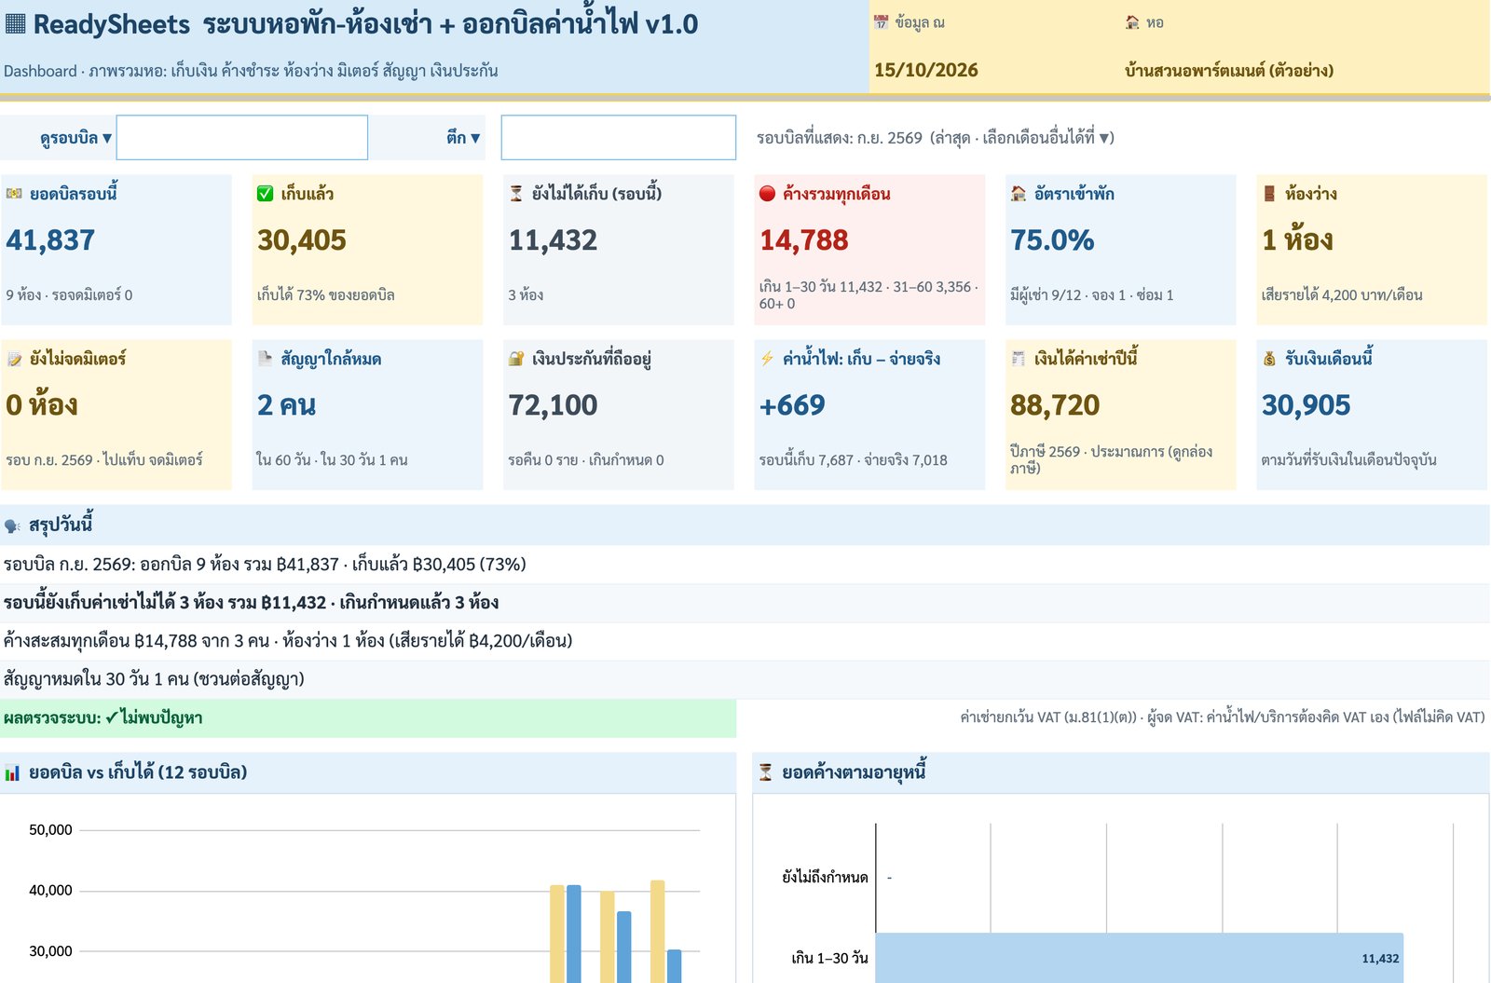The height and width of the screenshot is (983, 1491).
Task: Click the money bag icon on รับเงินเดือนนี้
Action: click(1269, 359)
